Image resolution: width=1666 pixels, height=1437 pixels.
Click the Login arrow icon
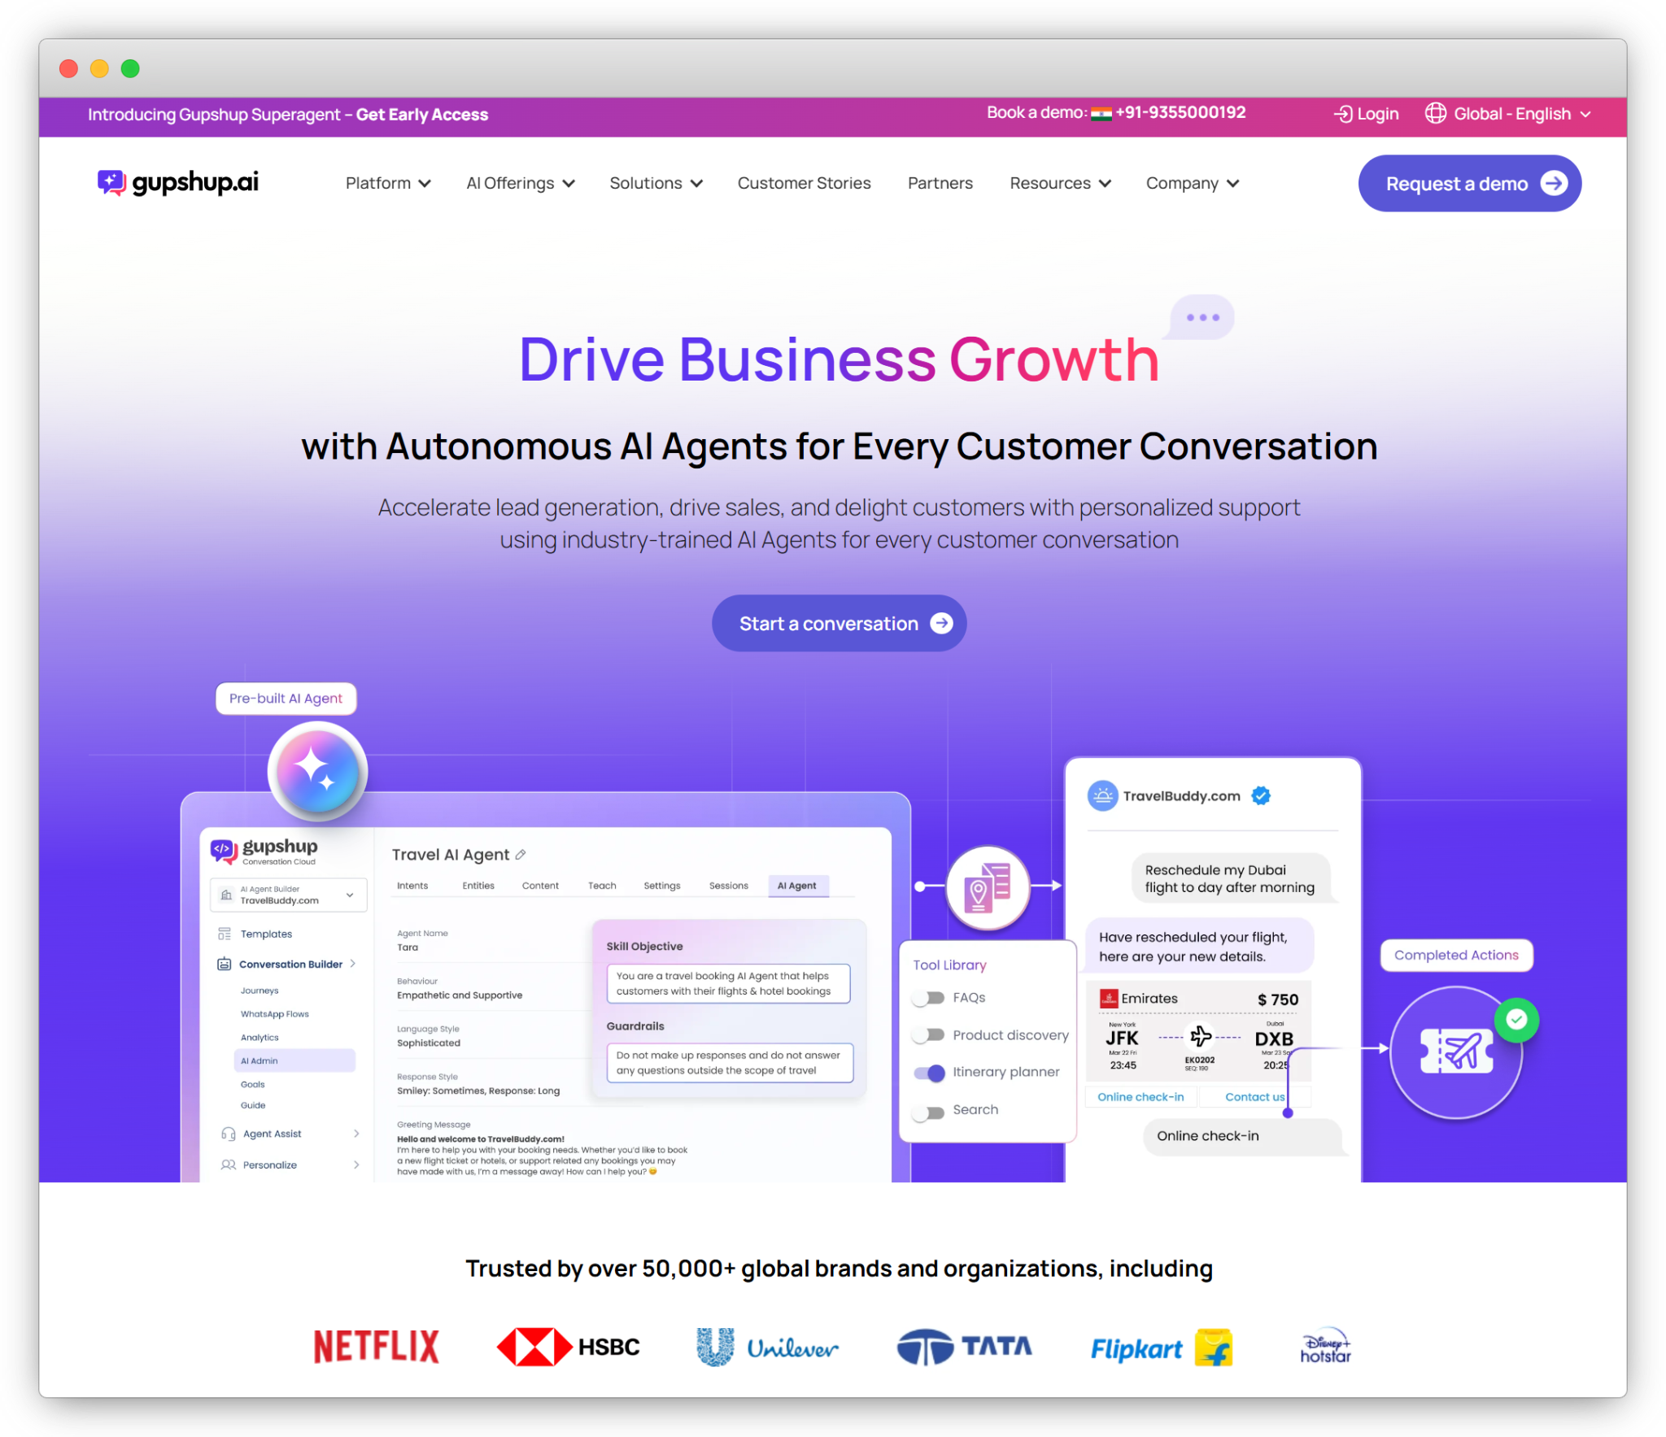pos(1343,114)
